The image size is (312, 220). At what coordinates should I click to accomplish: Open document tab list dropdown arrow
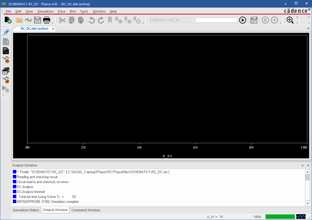[308, 29]
